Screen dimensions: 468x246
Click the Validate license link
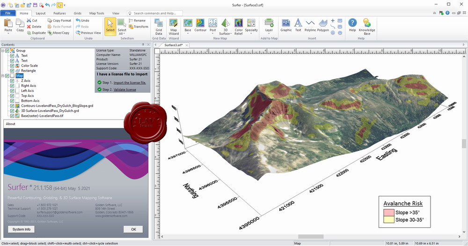125,89
